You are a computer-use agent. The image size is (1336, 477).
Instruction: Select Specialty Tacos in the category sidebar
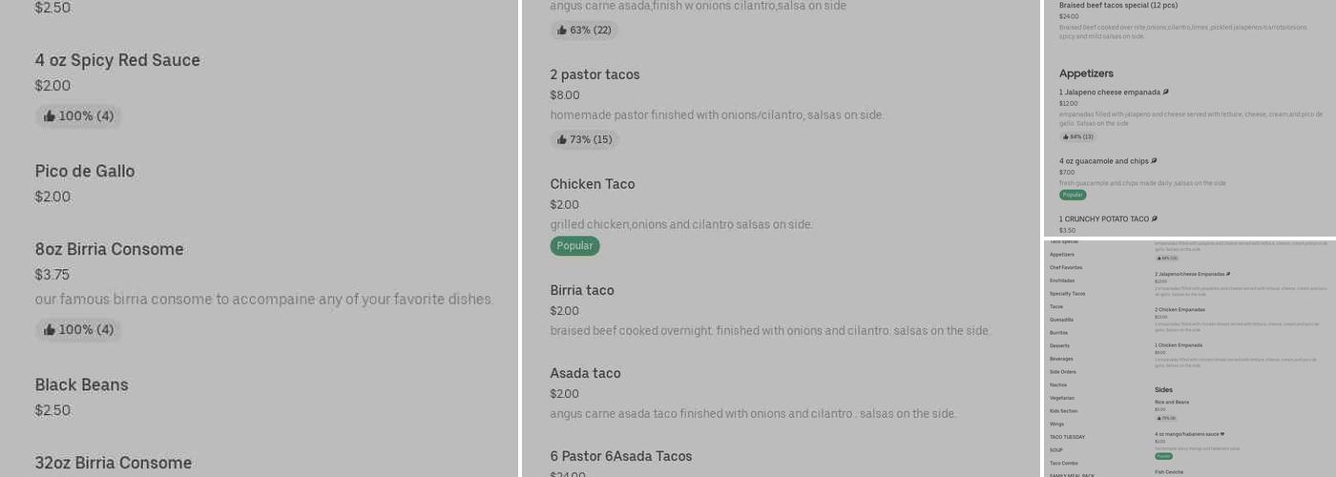tap(1067, 294)
